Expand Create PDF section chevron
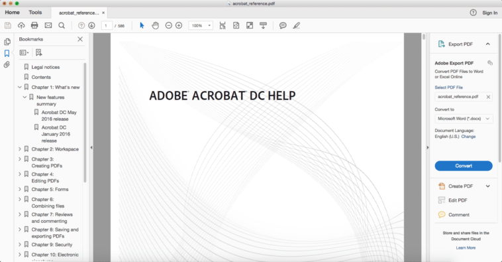Screen dimensions: 502x262 coord(487,186)
